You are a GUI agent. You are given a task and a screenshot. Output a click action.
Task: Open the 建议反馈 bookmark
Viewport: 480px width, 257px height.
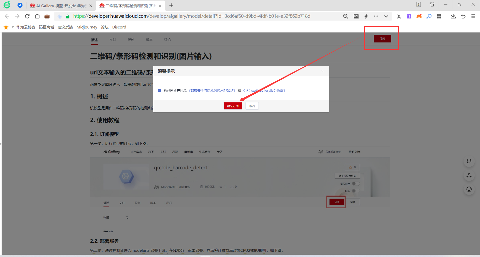(x=65, y=27)
